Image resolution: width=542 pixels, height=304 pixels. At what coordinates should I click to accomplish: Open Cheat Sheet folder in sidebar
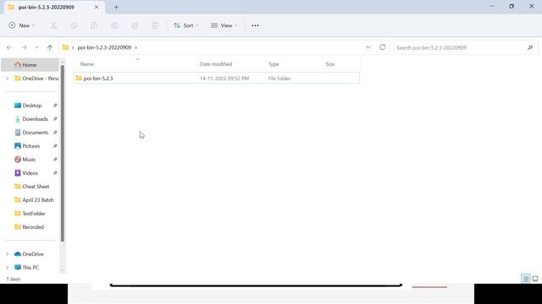pyautogui.click(x=32, y=187)
